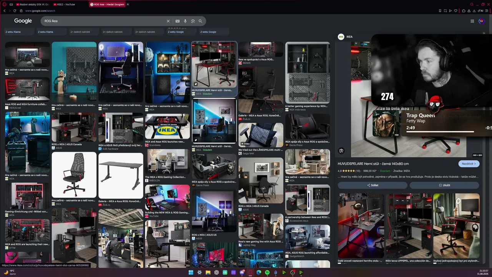This screenshot has width=492, height=277.
Task: Take a snapshot with the browser toolbar
Action: pyautogui.click(x=445, y=11)
